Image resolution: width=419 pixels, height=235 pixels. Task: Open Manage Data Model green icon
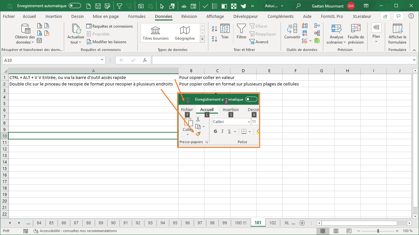pos(317,41)
